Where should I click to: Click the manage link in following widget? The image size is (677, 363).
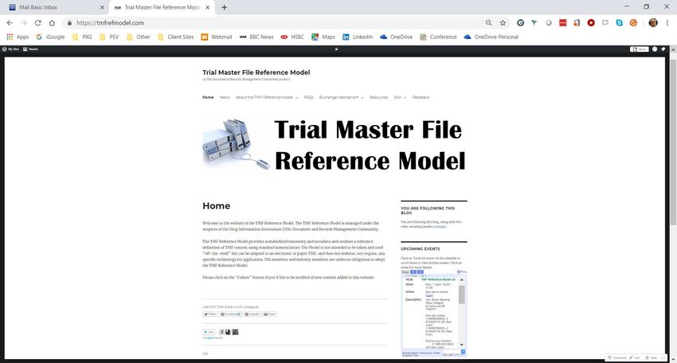click(x=439, y=227)
